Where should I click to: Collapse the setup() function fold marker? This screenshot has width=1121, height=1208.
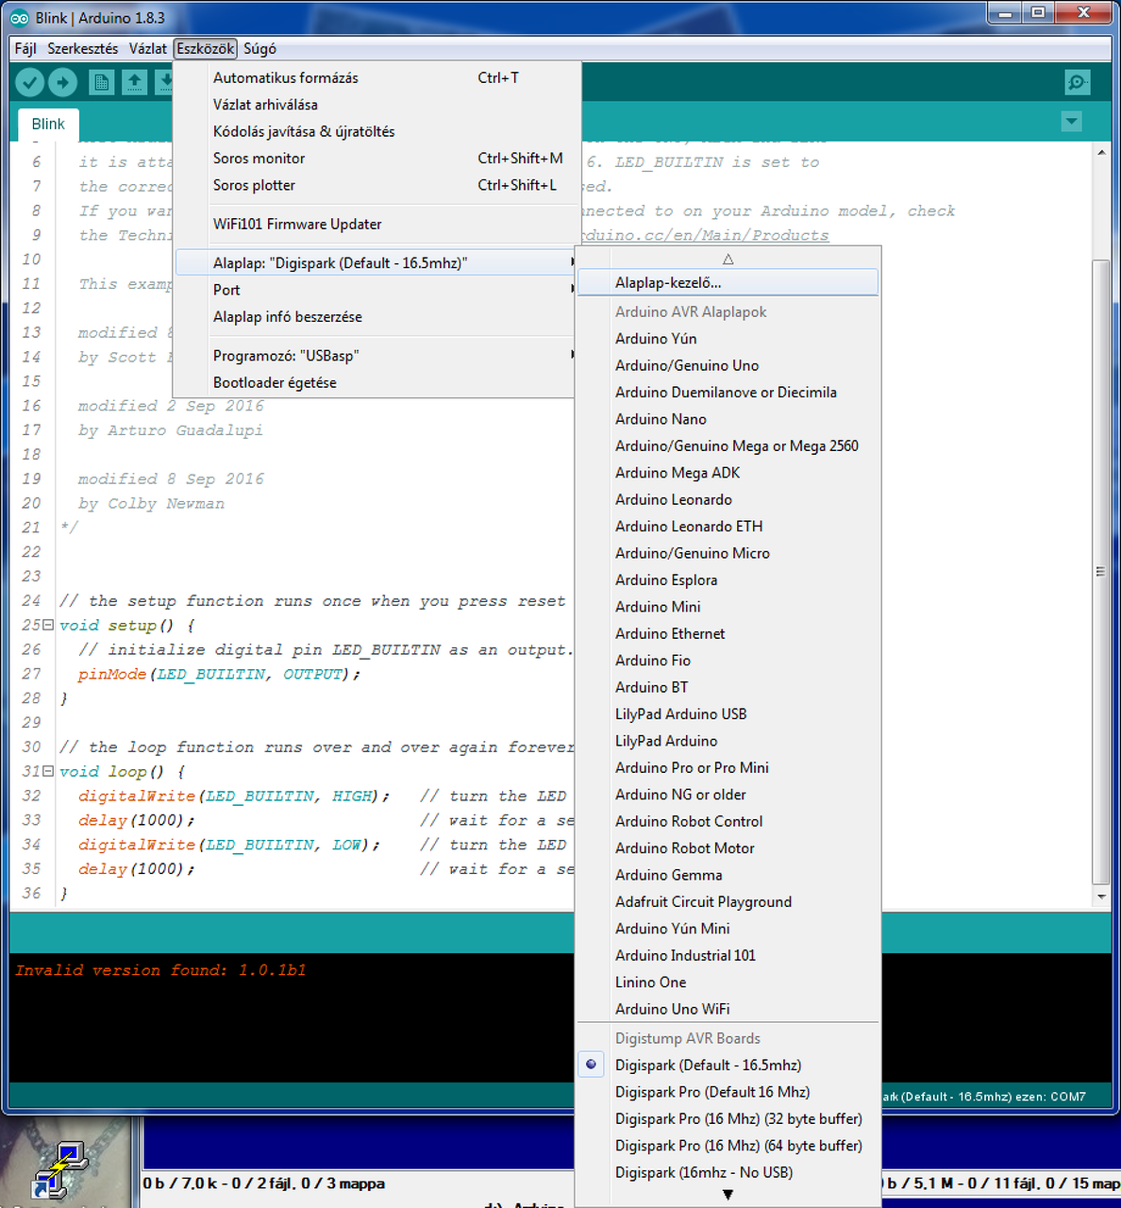point(48,625)
